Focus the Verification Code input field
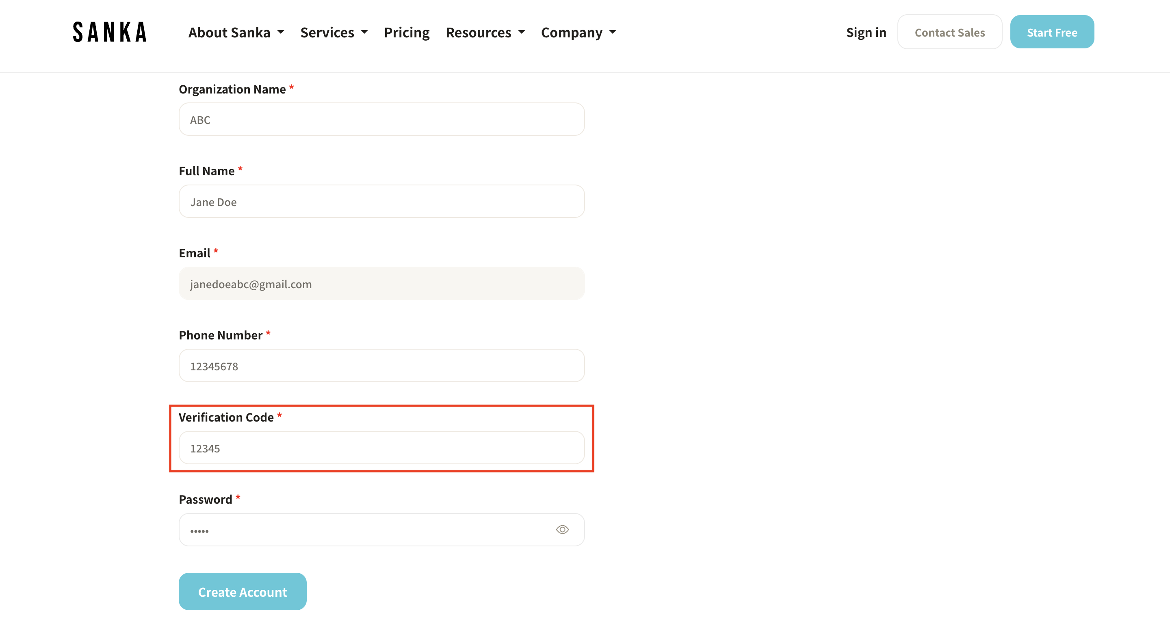The height and width of the screenshot is (624, 1170). click(x=381, y=448)
